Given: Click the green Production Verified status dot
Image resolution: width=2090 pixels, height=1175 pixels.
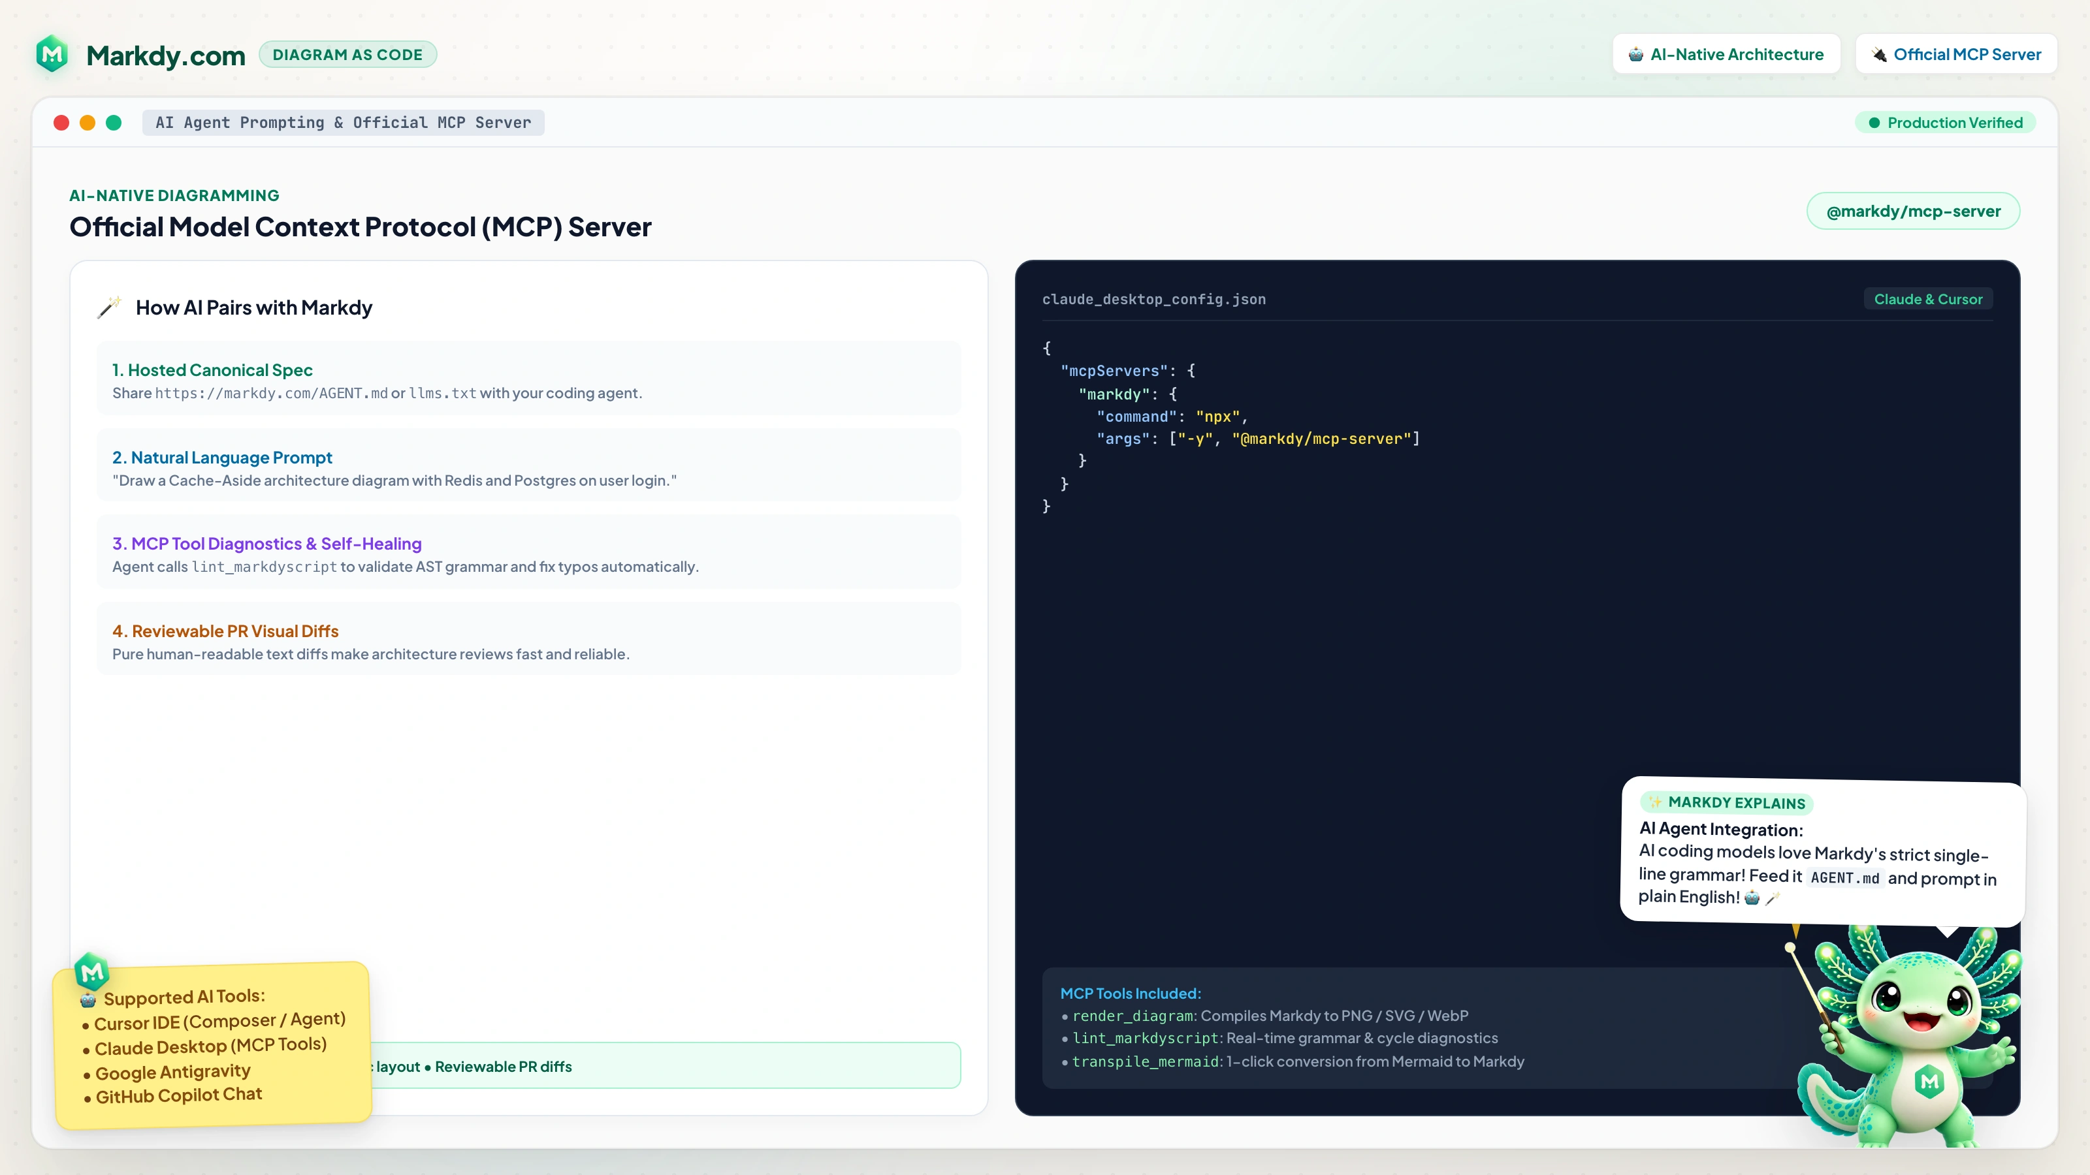Looking at the screenshot, I should pos(1874,123).
